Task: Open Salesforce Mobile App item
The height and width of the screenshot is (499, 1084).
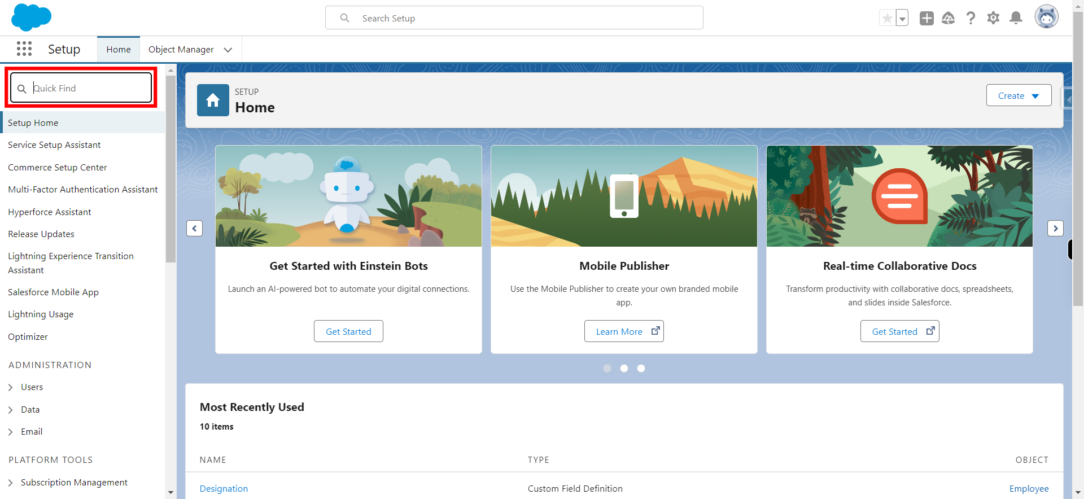Action: pos(53,292)
